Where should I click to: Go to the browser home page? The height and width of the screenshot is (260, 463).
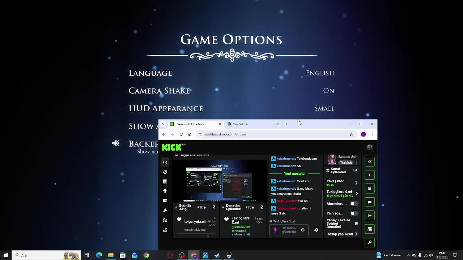tap(190, 134)
